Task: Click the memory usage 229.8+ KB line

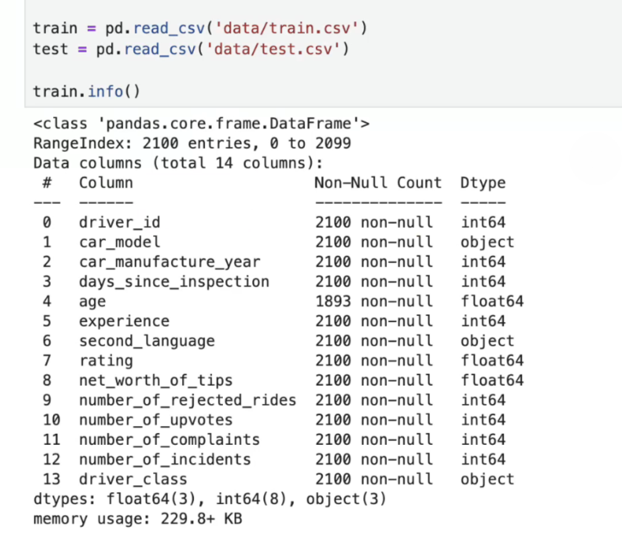Action: [x=138, y=519]
